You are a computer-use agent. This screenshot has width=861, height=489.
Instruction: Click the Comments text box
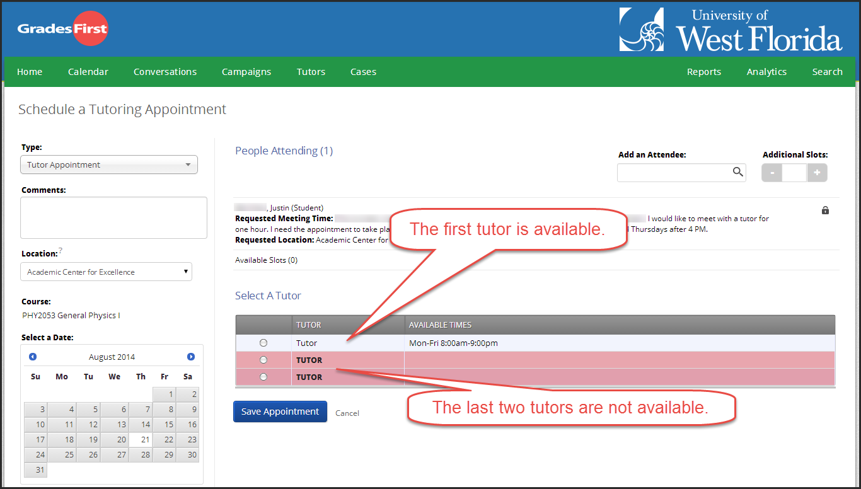pyautogui.click(x=113, y=217)
